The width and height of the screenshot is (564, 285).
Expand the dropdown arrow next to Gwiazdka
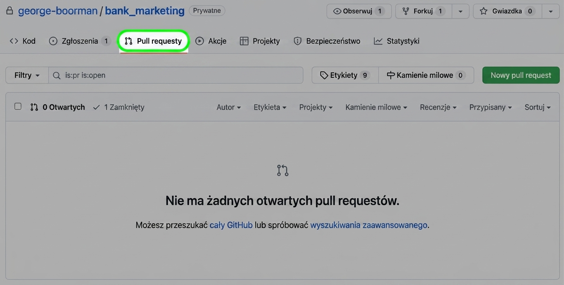coord(550,11)
